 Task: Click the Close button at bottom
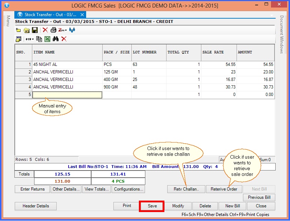pyautogui.click(x=261, y=206)
